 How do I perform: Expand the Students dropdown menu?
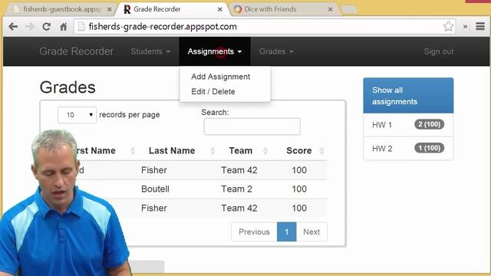click(150, 51)
